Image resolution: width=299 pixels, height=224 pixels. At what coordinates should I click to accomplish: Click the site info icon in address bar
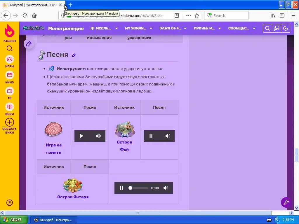(63, 15)
